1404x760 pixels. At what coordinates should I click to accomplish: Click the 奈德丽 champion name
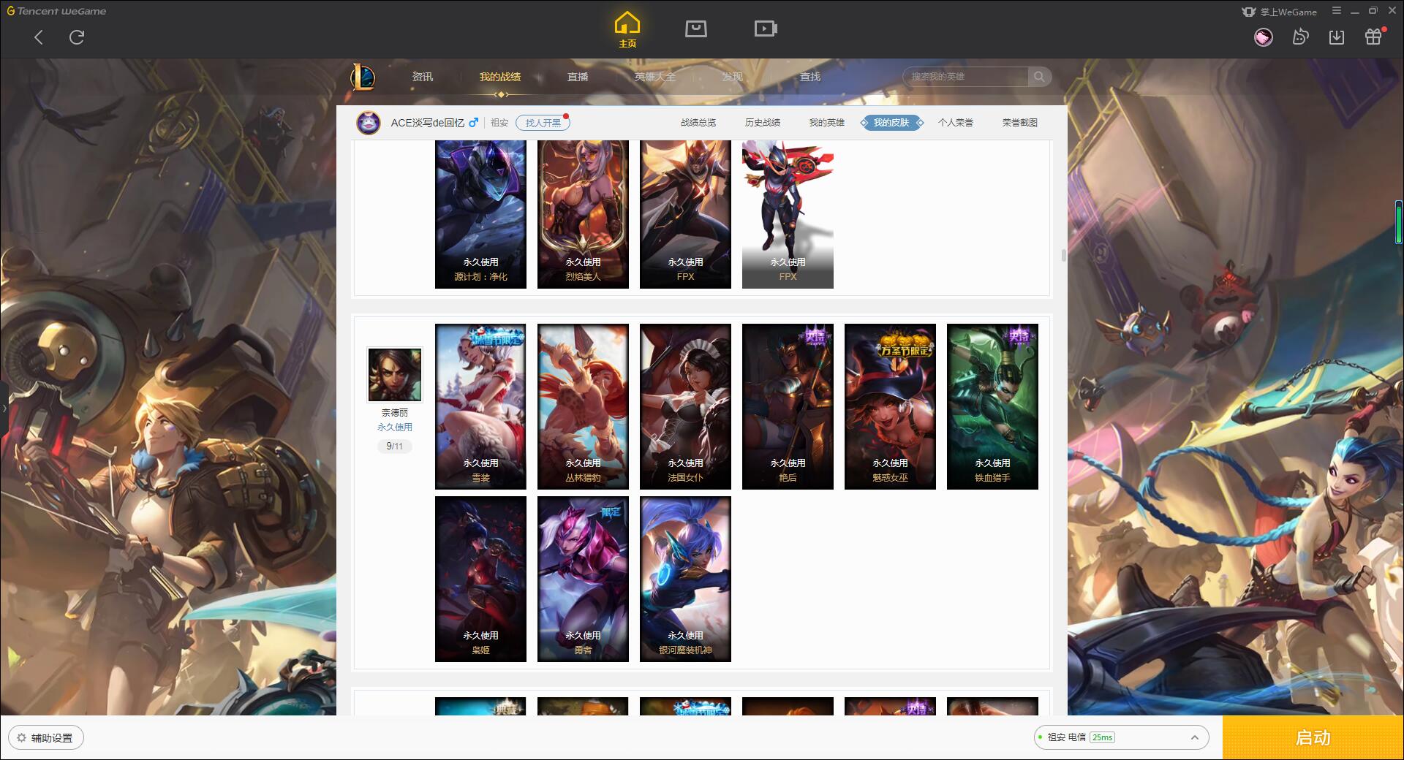[395, 413]
